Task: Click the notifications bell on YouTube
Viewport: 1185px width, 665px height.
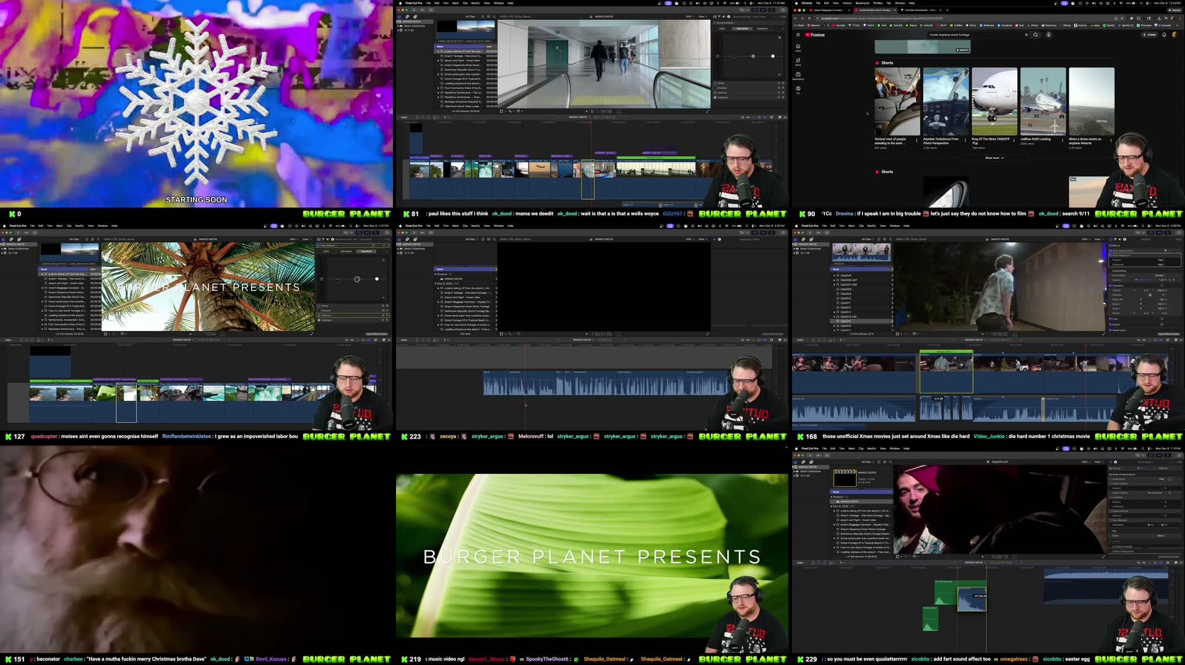Action: coord(1164,35)
